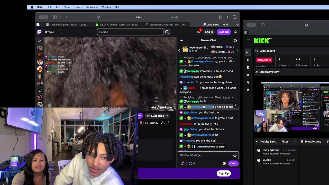Open the Mod Actions panel header
Image resolution: width=329 pixels, height=185 pixels.
pyautogui.click(x=311, y=142)
